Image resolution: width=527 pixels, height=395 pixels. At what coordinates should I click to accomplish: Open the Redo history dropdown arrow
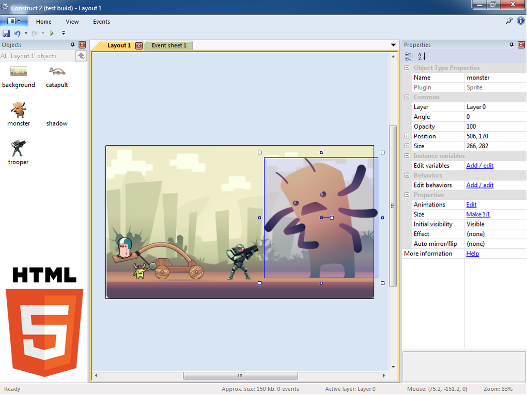click(x=43, y=33)
